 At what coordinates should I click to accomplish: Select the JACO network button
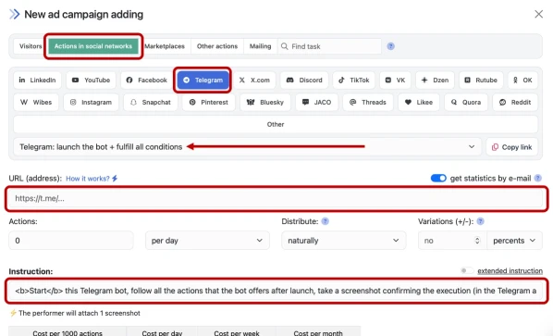(316, 103)
